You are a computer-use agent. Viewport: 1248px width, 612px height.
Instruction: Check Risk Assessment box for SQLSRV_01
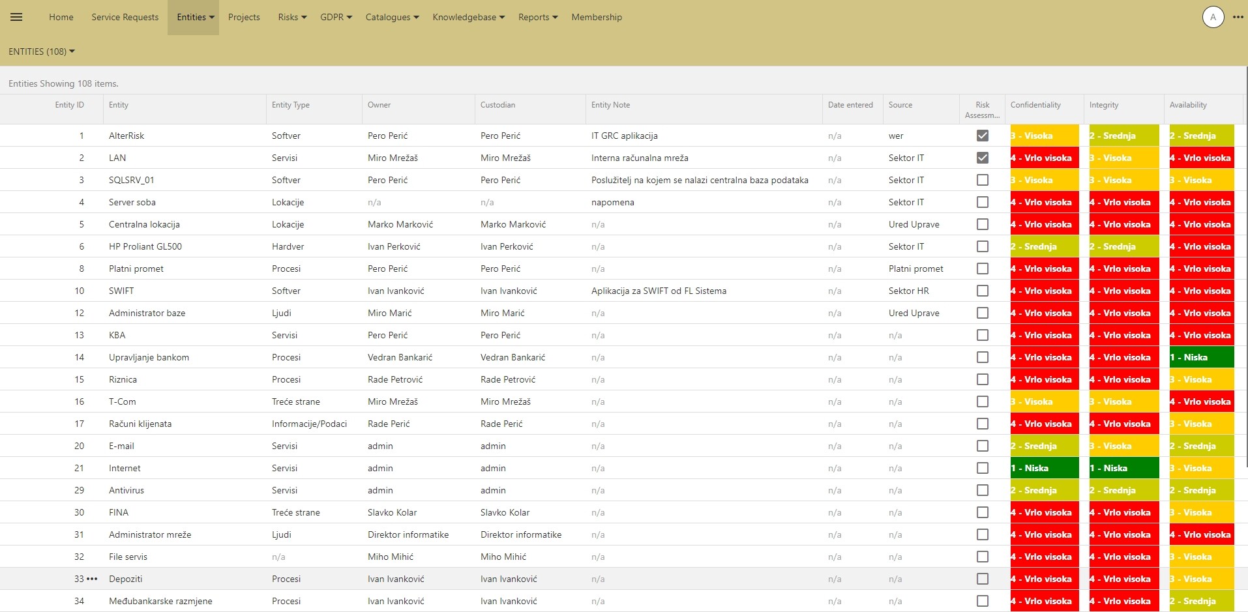click(983, 180)
